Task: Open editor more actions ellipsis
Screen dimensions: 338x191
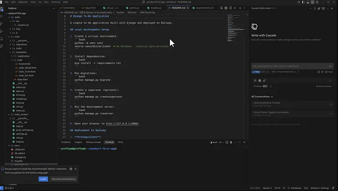Action: (x=244, y=8)
